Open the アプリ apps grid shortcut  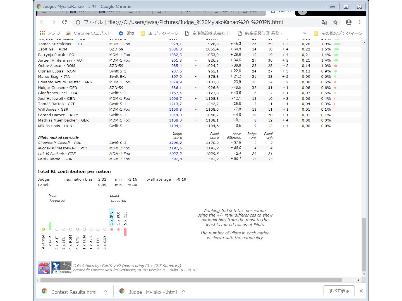(50, 33)
